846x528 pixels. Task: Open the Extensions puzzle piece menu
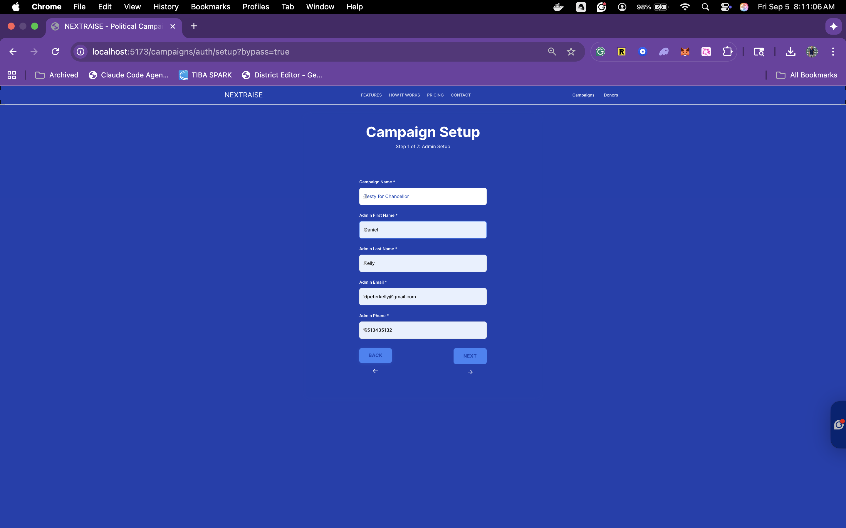[x=727, y=52]
